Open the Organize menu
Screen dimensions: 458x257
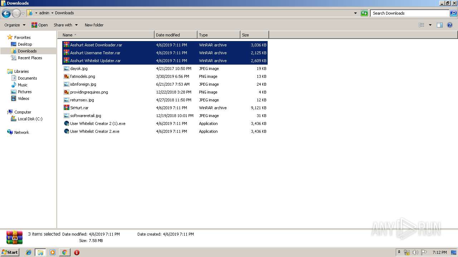[15, 25]
